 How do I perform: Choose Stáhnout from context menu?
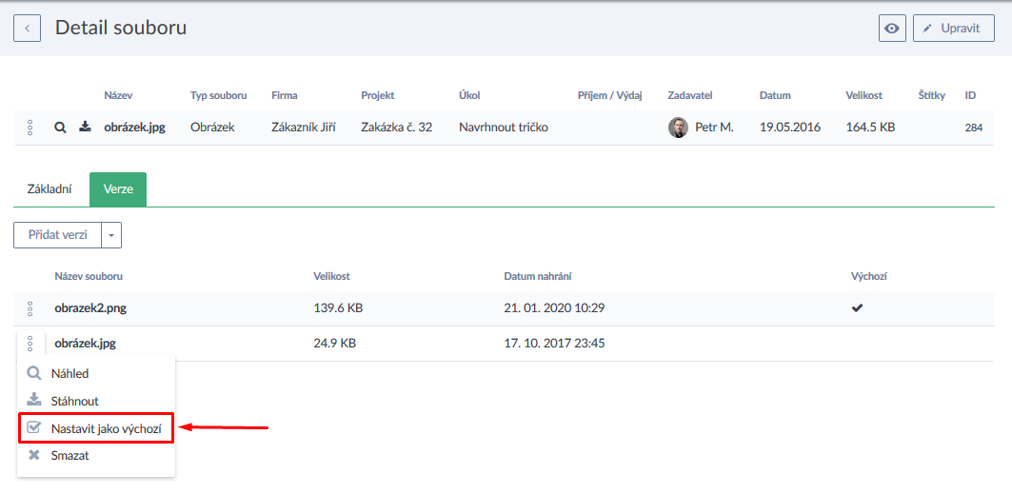click(x=74, y=402)
